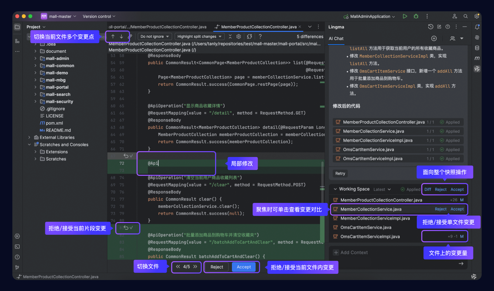Open Lingma help question-circle icon
Image resolution: width=494 pixels, height=291 pixels.
pyautogui.click(x=448, y=27)
